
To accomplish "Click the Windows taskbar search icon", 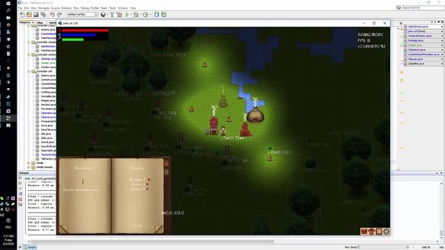I will [x=8, y=10].
